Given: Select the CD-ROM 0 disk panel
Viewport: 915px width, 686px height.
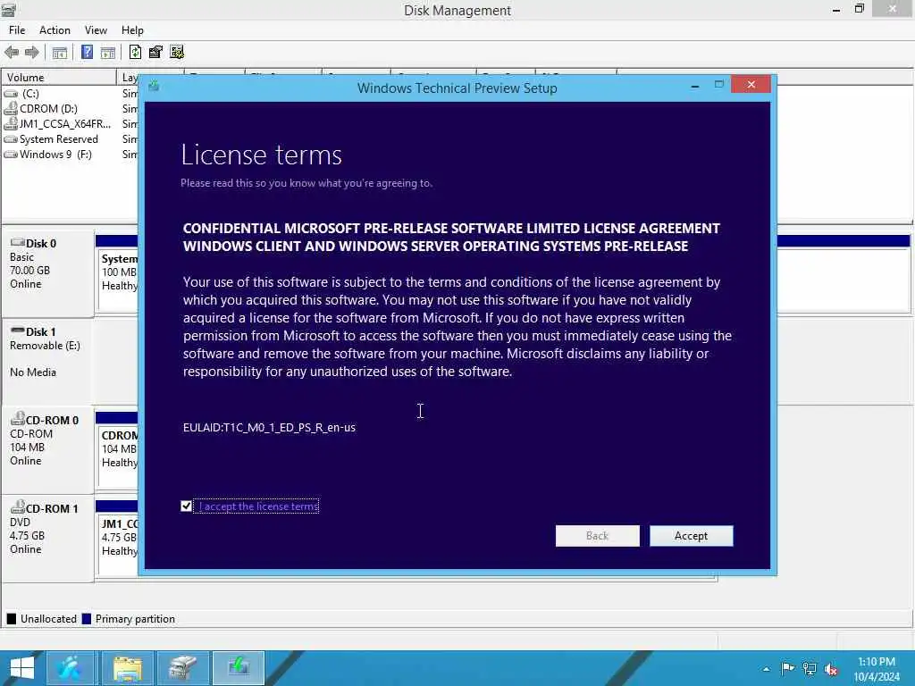Looking at the screenshot, I should point(48,450).
